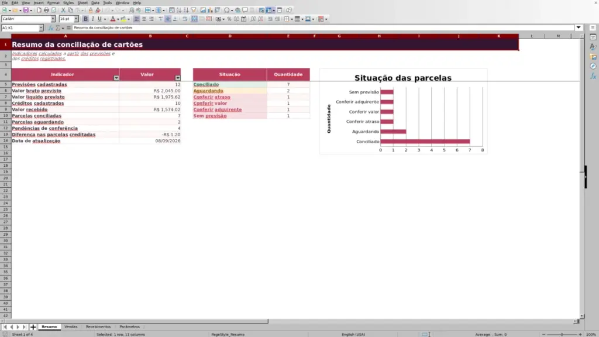Screen dimensions: 599x337
Task: Click the Zoom In plus button
Action: click(580, 335)
